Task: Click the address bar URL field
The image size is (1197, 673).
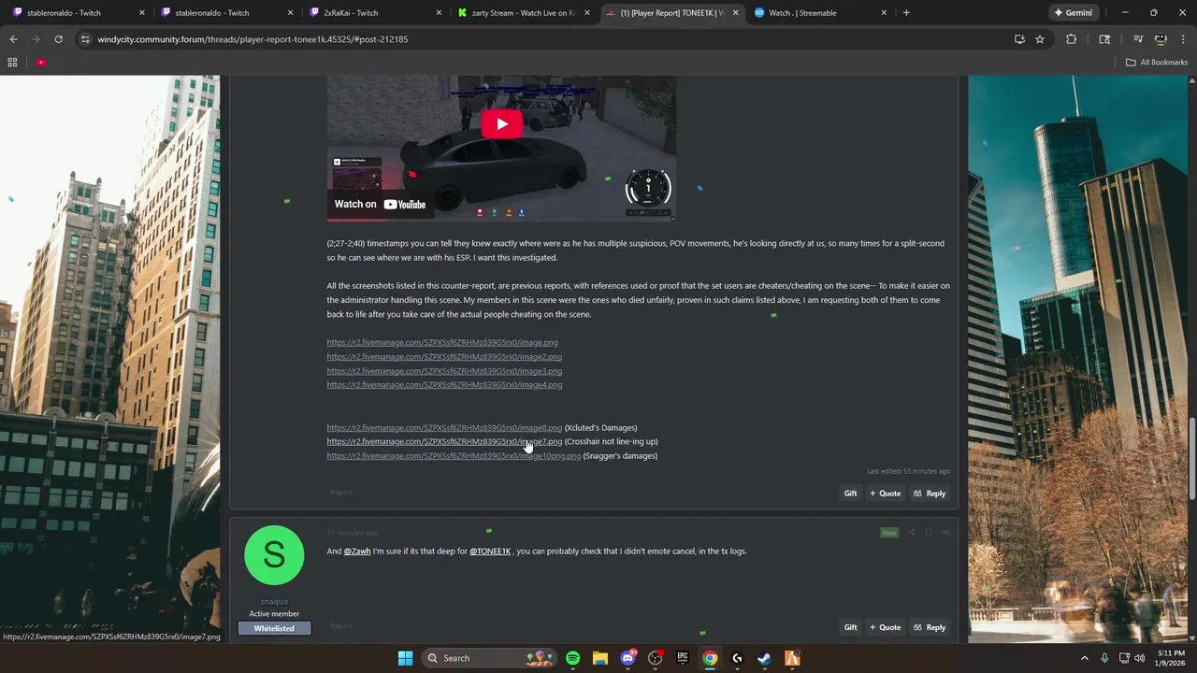Action: click(542, 39)
